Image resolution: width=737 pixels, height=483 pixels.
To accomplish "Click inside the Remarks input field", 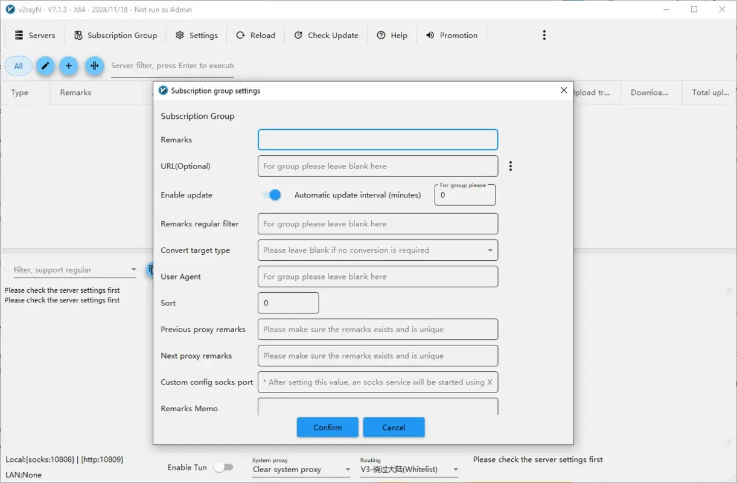I will point(377,139).
